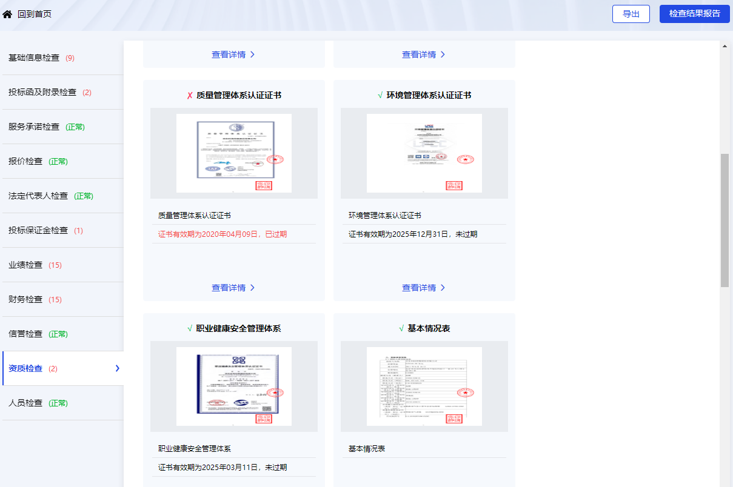Click chevron beside top-right 查看详情 link
The width and height of the screenshot is (733, 487).
click(443, 55)
